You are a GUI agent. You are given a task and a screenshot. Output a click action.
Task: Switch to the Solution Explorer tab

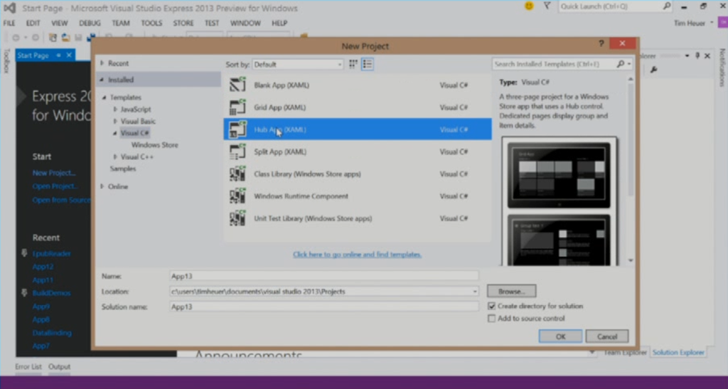[678, 352]
